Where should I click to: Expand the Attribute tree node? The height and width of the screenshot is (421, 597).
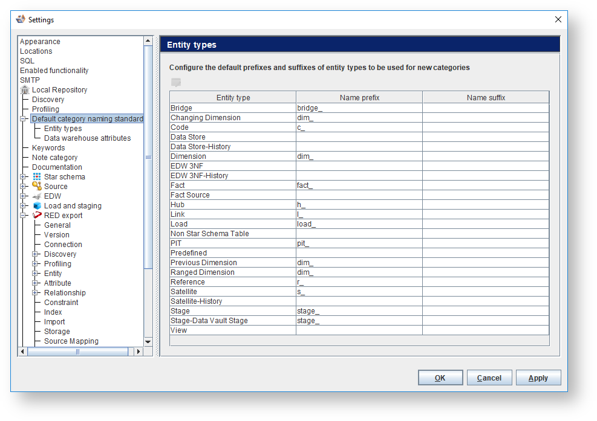(x=35, y=283)
